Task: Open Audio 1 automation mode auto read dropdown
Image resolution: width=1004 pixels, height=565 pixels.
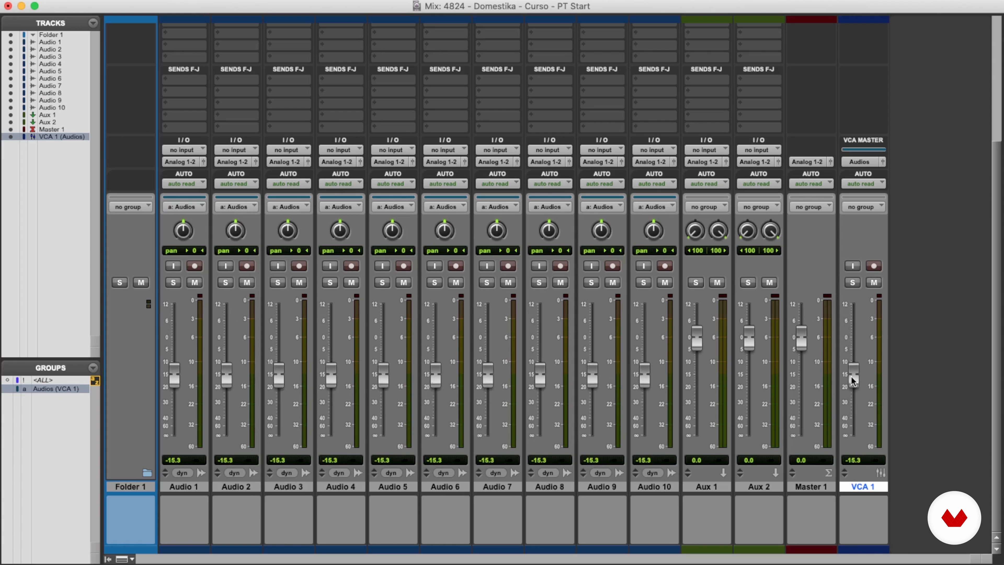Action: coord(184,184)
